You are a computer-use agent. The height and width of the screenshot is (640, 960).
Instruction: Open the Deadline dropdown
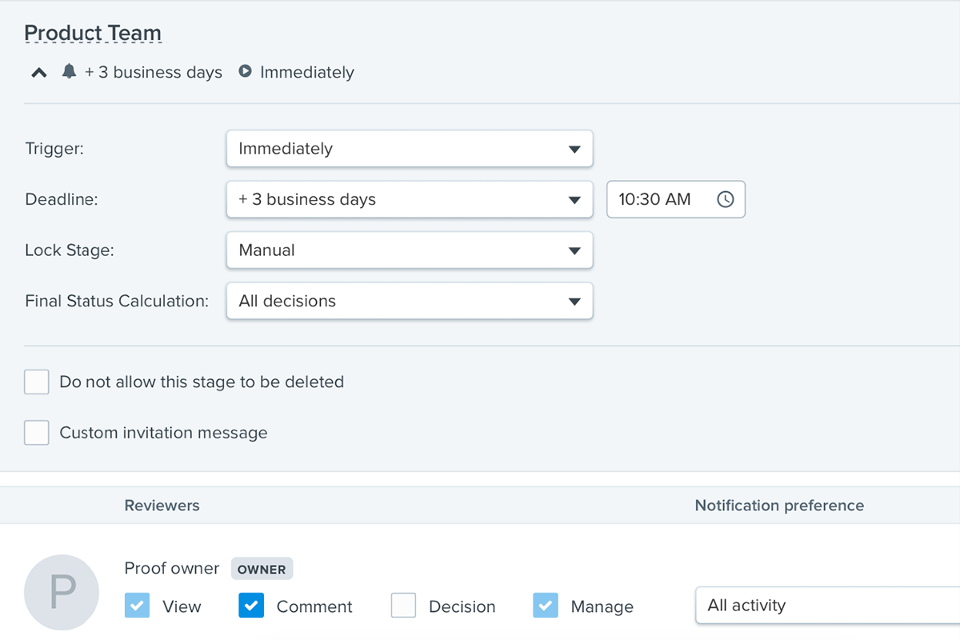(409, 200)
